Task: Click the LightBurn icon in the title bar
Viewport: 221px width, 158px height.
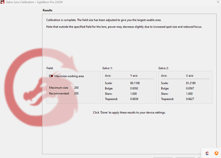Action: [x=3, y=3]
